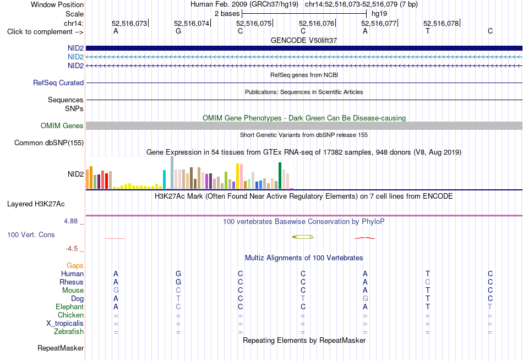Click the Layered H3K27Ac track label
523x361 pixels.
(36, 204)
